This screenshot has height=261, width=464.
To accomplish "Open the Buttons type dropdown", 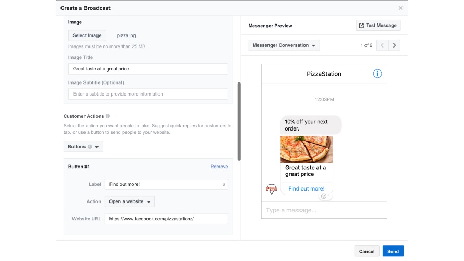I will tap(83, 147).
